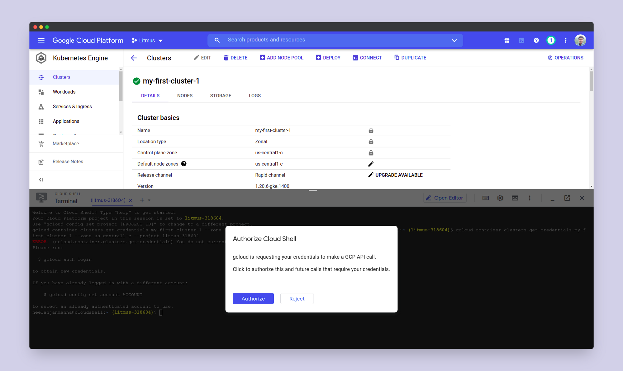Click ADD NODE POOL button
Viewport: 623px width, 371px height.
(282, 58)
